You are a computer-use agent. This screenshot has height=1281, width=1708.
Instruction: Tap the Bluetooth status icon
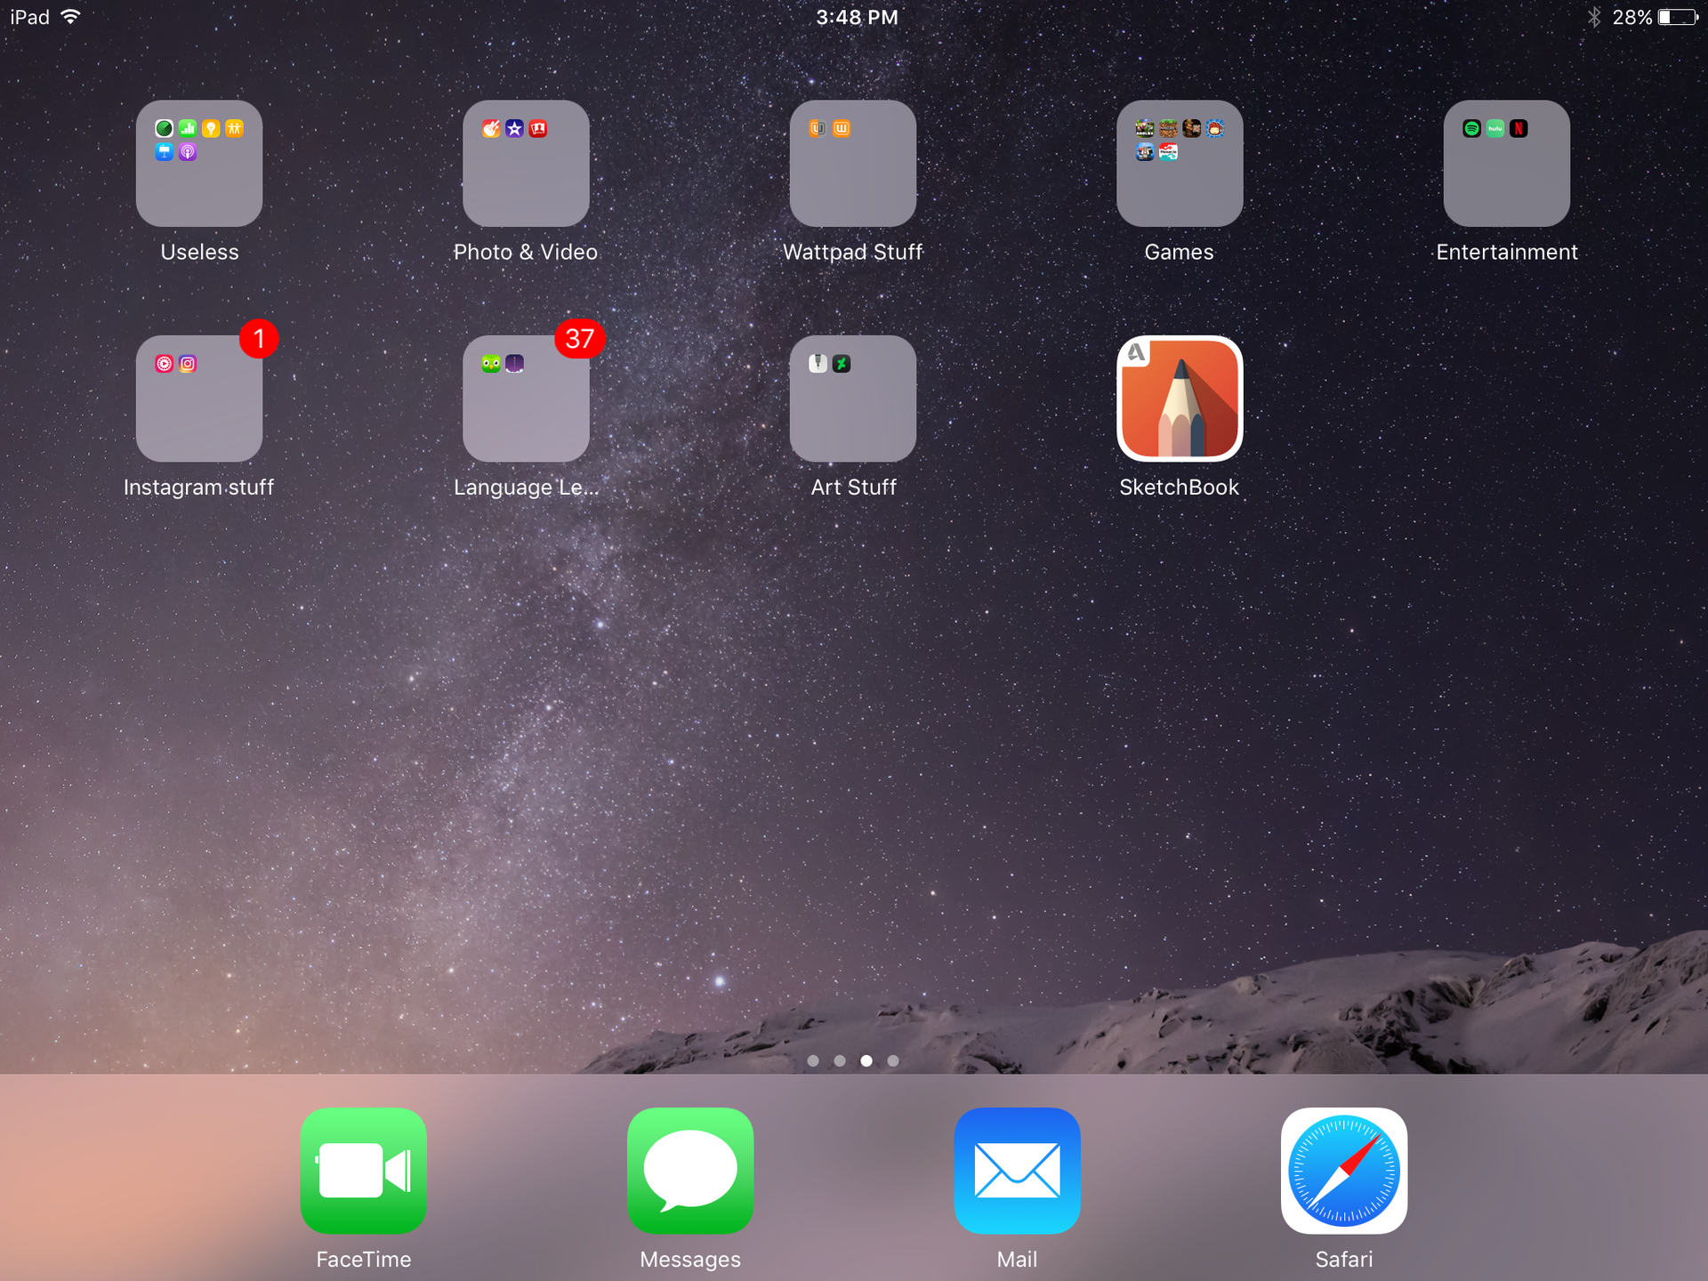(1594, 17)
